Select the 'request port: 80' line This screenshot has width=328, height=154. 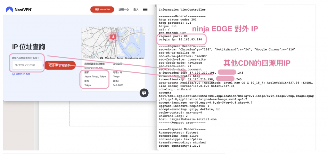coord(173,36)
